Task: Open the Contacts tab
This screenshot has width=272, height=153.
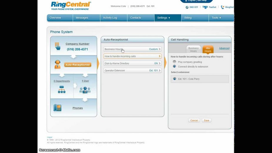Action: [141, 18]
